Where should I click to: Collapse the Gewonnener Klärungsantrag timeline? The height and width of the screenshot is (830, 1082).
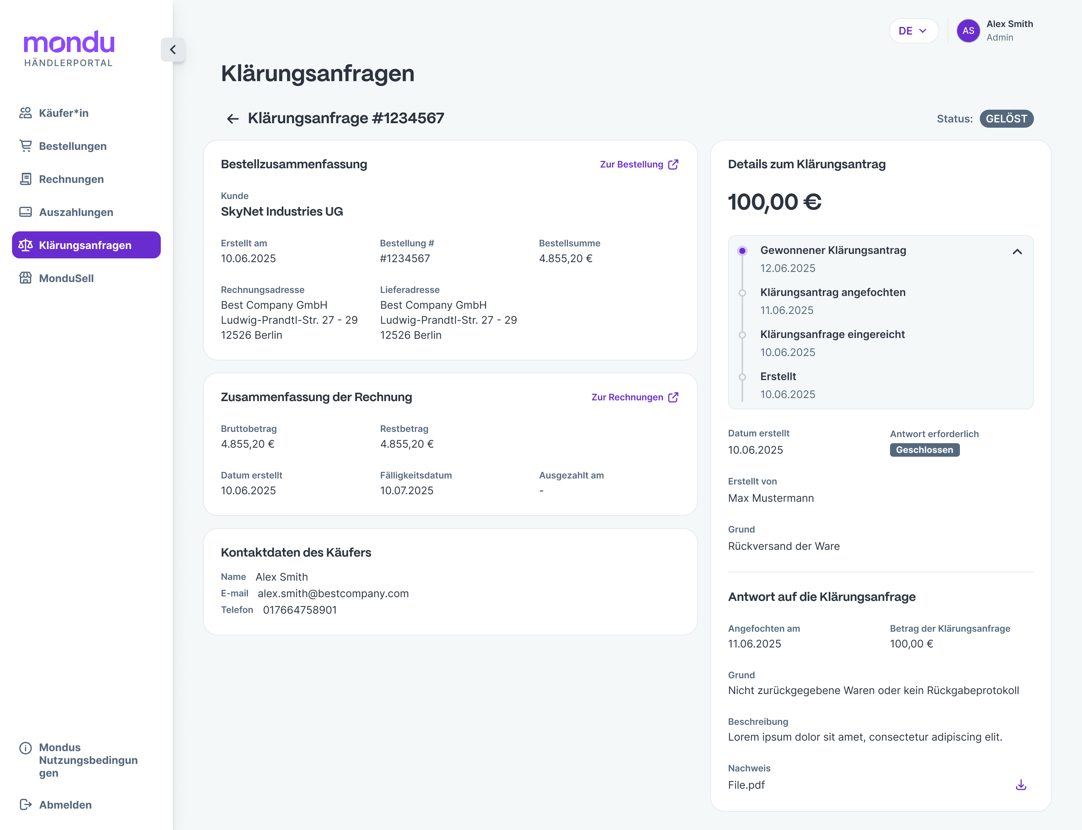point(1017,252)
